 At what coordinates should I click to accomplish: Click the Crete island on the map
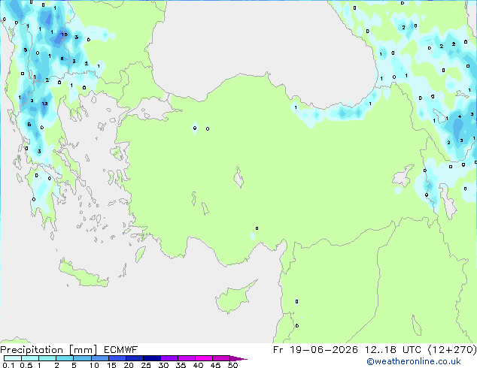[x=82, y=275]
